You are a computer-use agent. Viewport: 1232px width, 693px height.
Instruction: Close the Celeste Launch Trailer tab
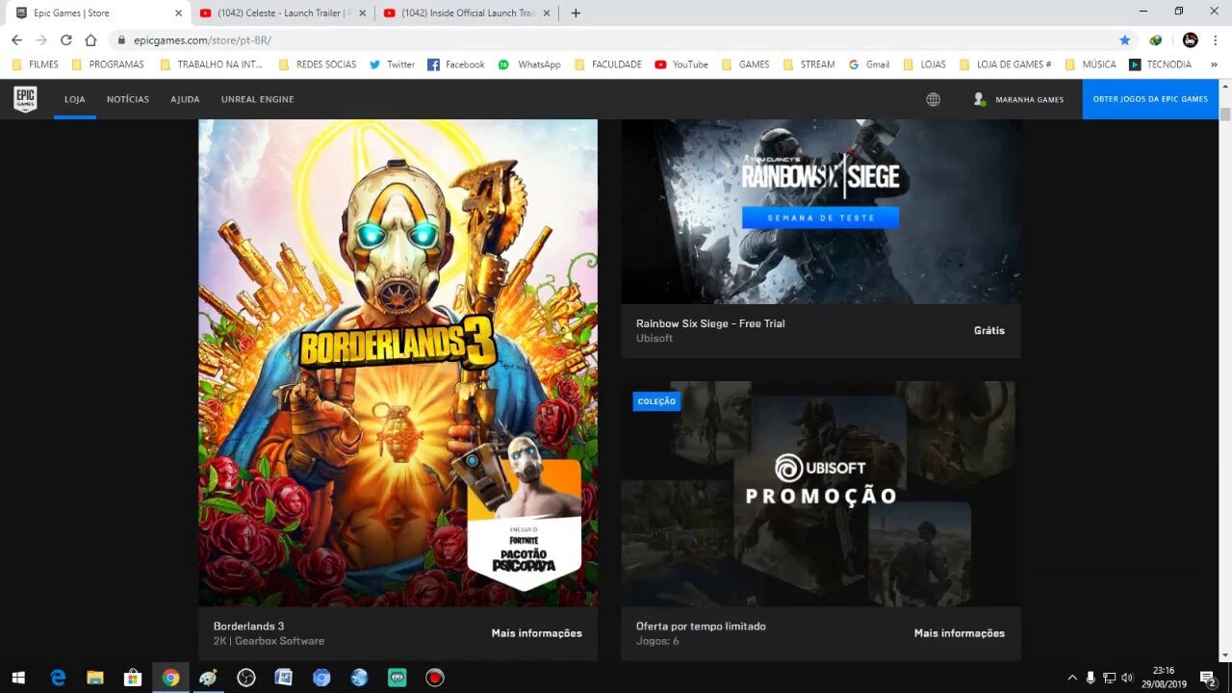363,13
